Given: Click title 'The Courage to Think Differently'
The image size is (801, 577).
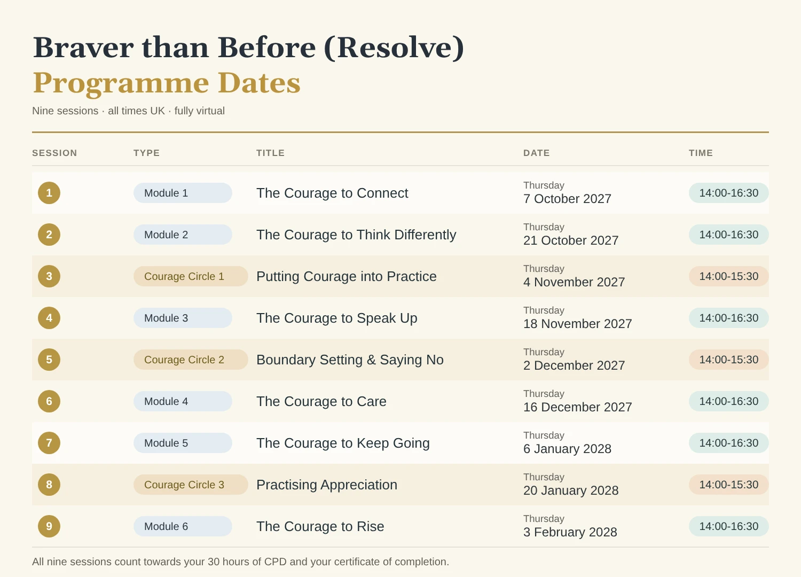Looking at the screenshot, I should [x=356, y=235].
